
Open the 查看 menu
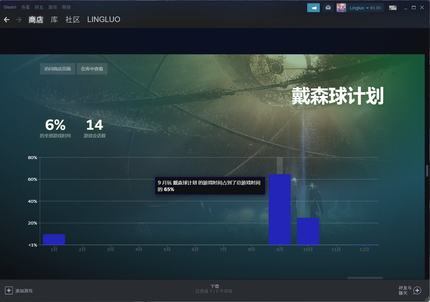(x=26, y=7)
